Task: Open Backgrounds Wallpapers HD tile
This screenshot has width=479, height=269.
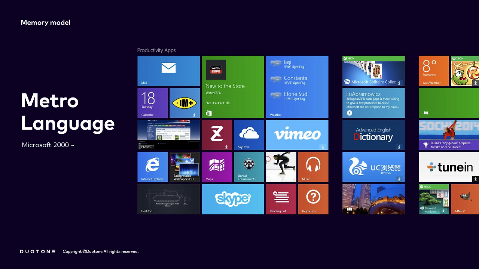Action: (185, 167)
